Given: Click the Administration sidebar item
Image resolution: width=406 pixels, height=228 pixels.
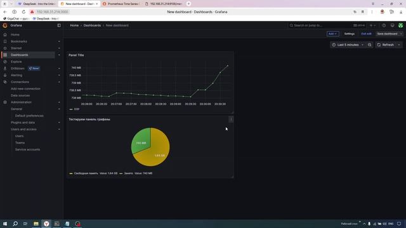Looking at the screenshot, I should tap(21, 102).
